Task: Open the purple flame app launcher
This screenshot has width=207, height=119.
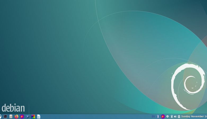Action: tap(22, 116)
